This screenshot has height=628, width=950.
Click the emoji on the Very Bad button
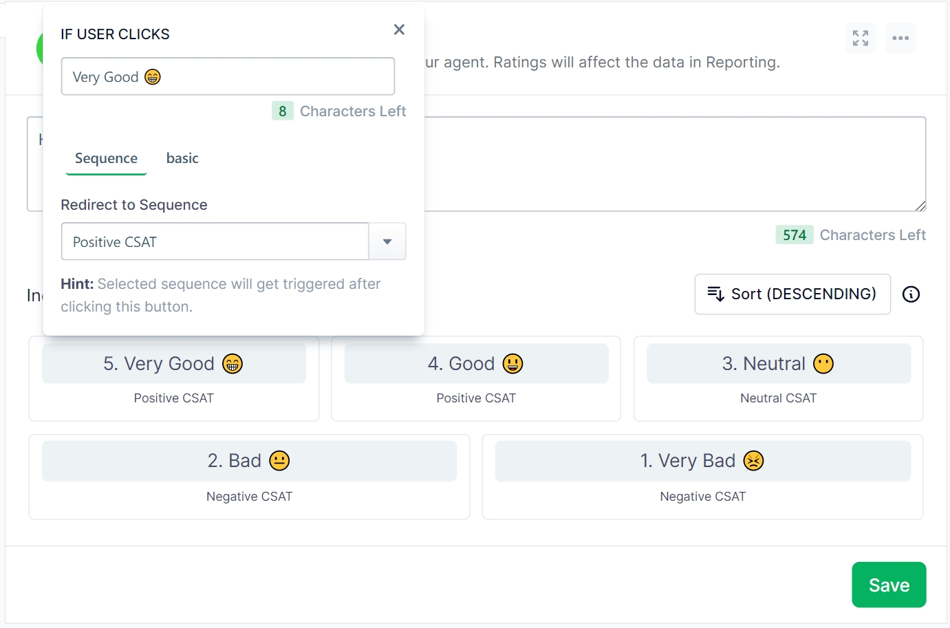coord(754,461)
